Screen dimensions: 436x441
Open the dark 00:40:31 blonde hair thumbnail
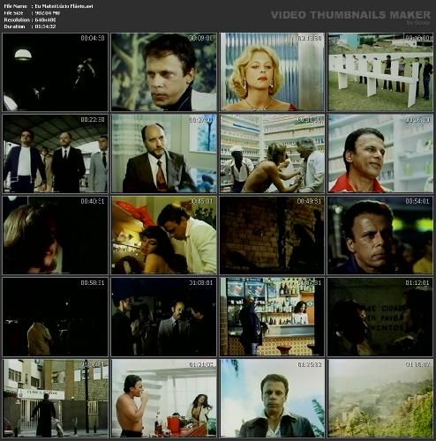[x=56, y=235]
